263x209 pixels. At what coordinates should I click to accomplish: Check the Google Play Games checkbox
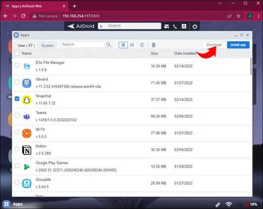coord(17,166)
